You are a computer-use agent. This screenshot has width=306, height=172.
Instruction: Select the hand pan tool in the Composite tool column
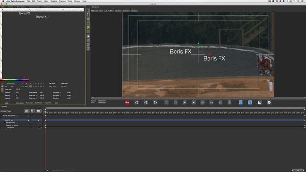click(88, 19)
